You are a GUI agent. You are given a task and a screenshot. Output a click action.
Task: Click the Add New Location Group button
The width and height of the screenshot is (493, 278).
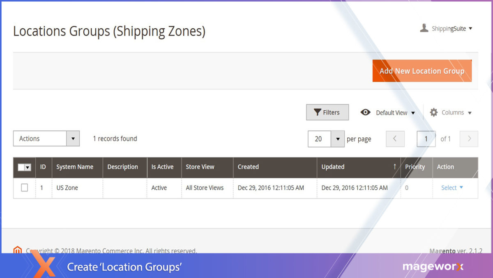[422, 71]
